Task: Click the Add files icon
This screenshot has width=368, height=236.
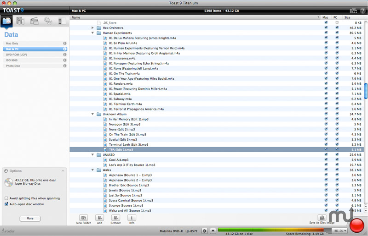Action: tap(99, 218)
